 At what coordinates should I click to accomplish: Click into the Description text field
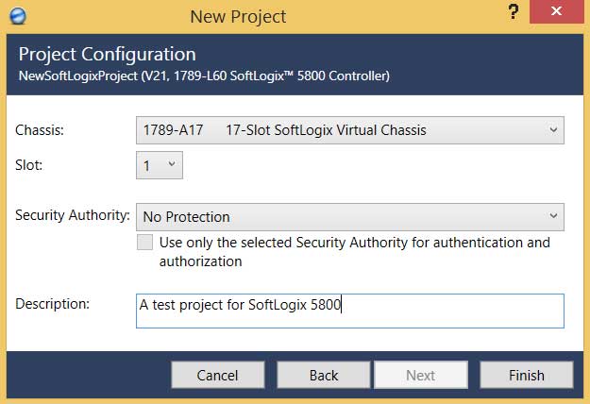(x=350, y=311)
